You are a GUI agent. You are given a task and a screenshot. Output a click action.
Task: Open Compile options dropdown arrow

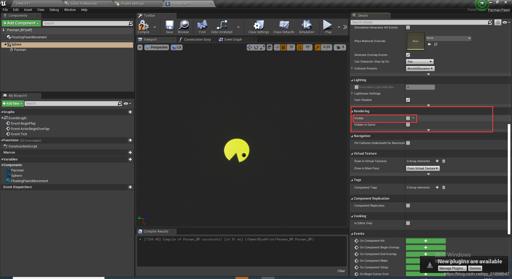pos(154,27)
